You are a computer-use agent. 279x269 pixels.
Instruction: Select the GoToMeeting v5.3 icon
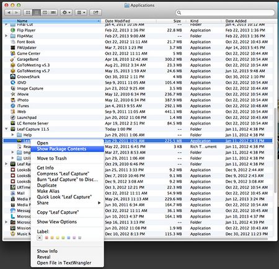[x=13, y=65]
